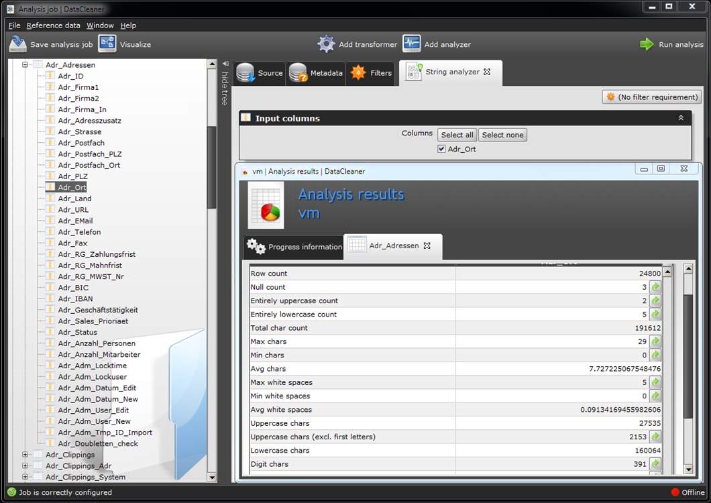
Task: Click the Adr_Postfach column icon in tree
Action: tap(50, 142)
